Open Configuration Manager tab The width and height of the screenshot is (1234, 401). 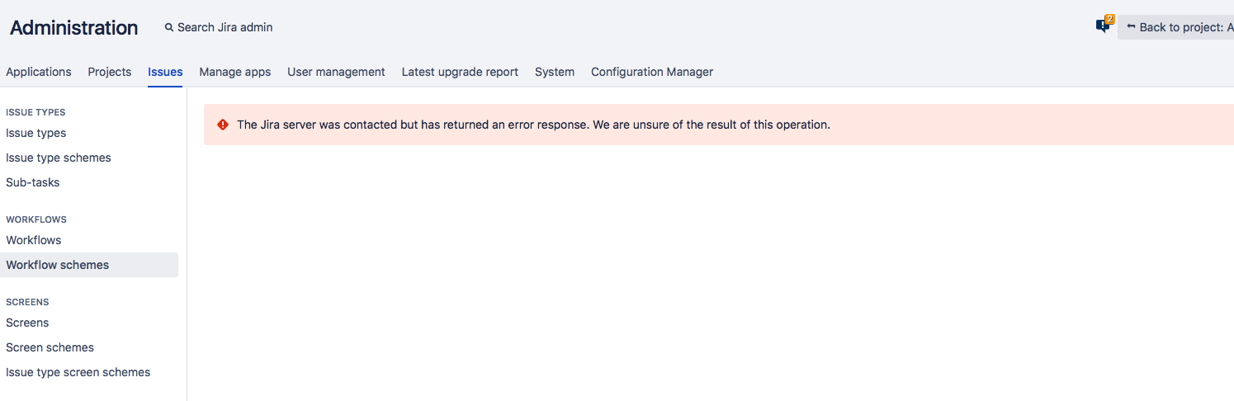tap(652, 72)
